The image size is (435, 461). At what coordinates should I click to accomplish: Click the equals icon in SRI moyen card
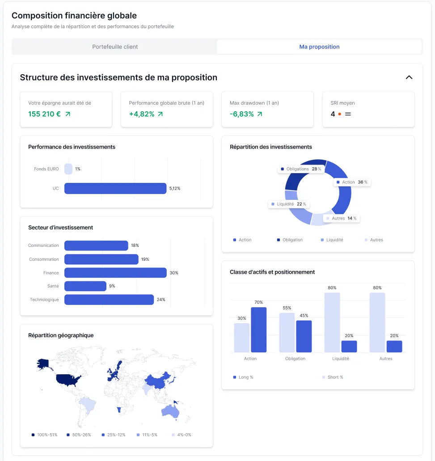(x=348, y=114)
